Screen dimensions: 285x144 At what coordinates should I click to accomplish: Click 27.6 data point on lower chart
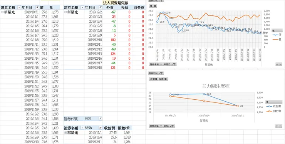pyautogui.click(x=204, y=94)
